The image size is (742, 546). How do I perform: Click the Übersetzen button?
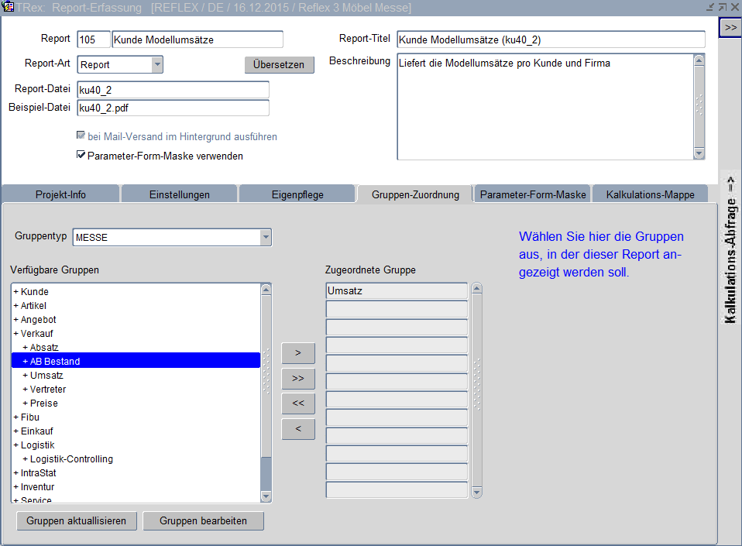[279, 65]
